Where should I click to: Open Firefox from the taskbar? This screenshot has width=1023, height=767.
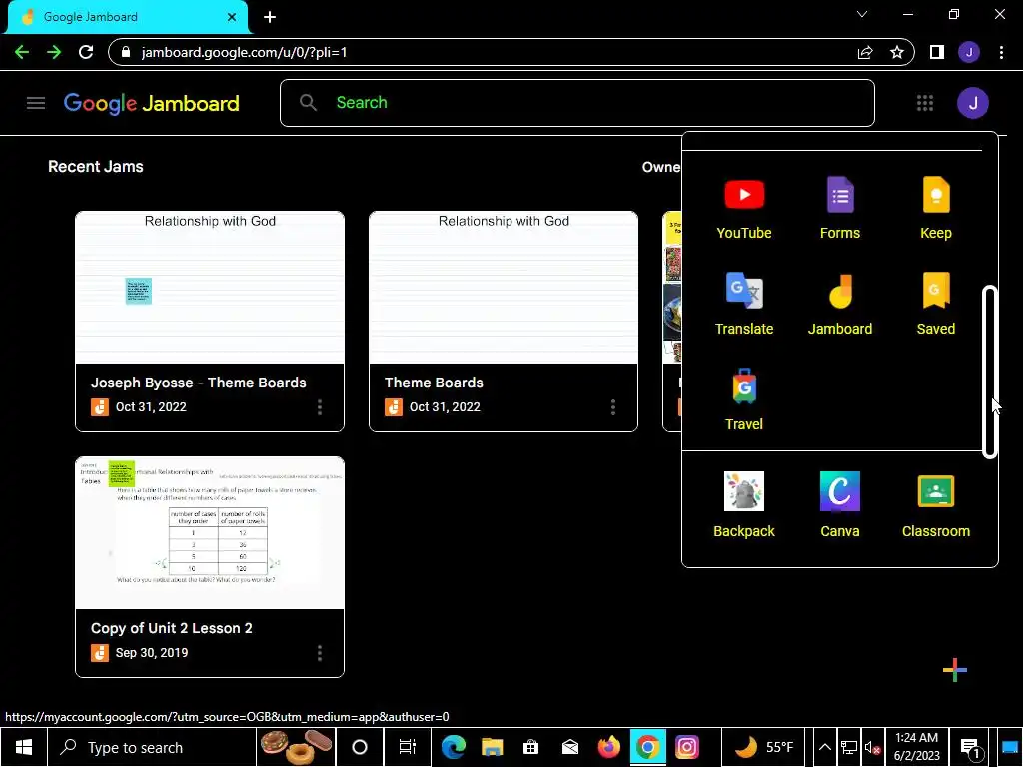pos(608,747)
